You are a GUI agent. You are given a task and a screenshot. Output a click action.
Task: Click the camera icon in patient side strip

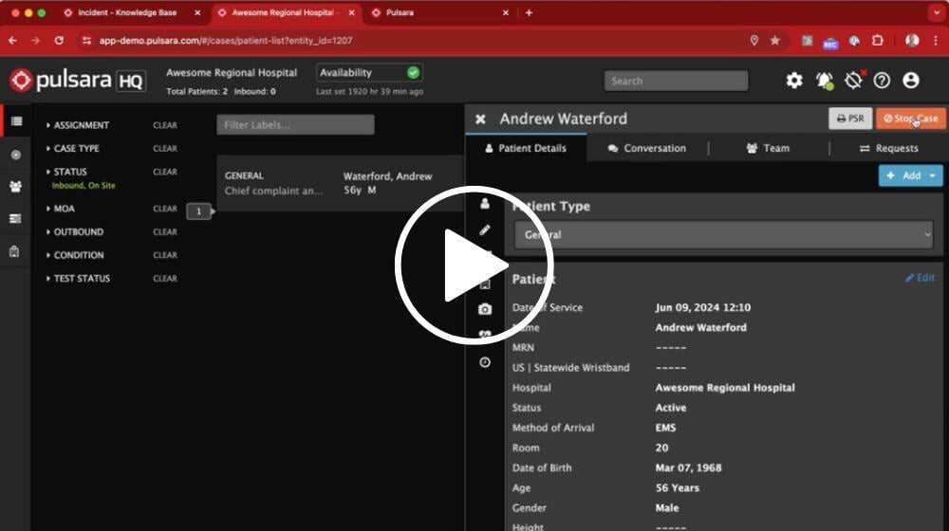[x=485, y=309]
